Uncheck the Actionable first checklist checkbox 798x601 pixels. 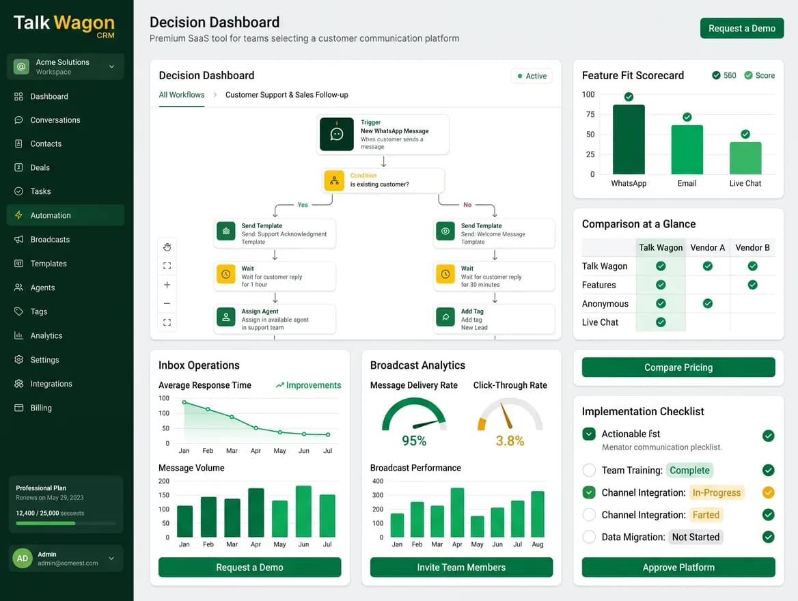click(x=589, y=434)
